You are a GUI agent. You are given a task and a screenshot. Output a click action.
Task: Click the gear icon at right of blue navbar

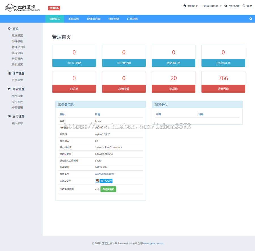251,19
